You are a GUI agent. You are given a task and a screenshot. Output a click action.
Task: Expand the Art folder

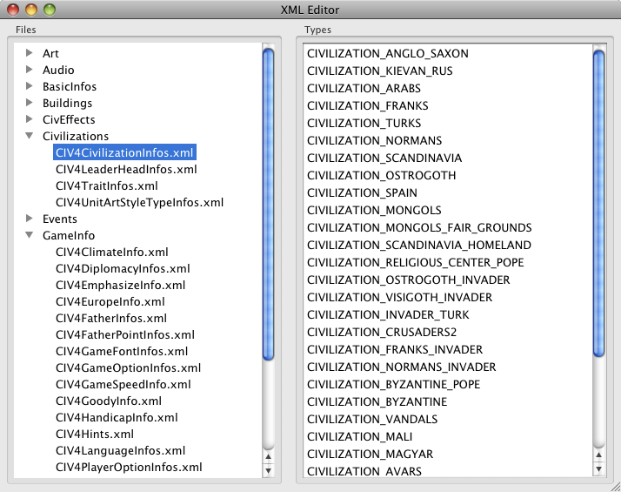pos(29,53)
